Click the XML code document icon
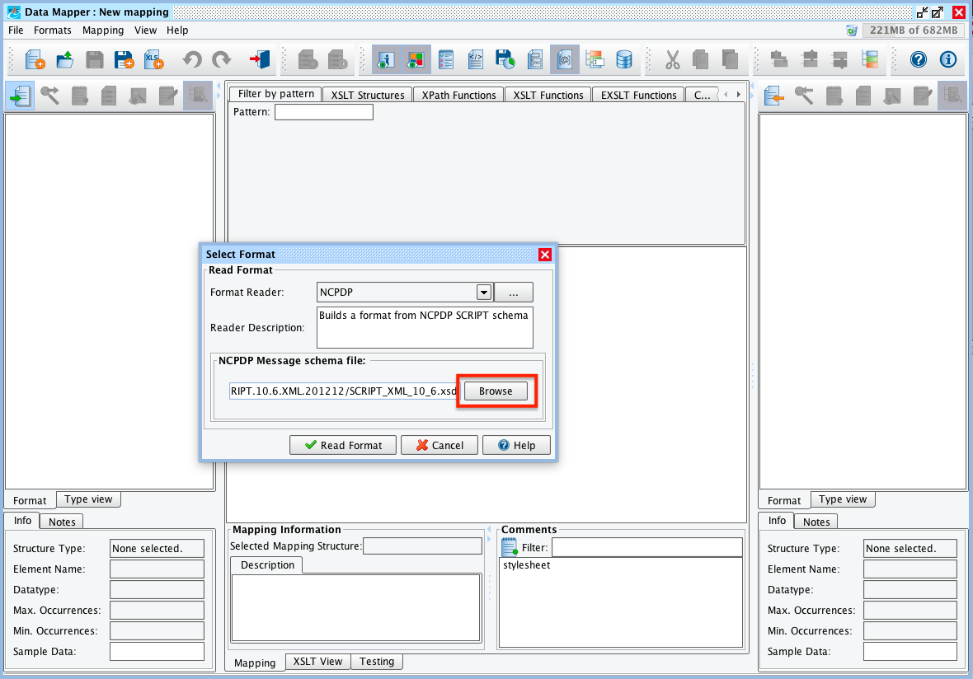Viewport: 973px width, 679px height. (475, 59)
